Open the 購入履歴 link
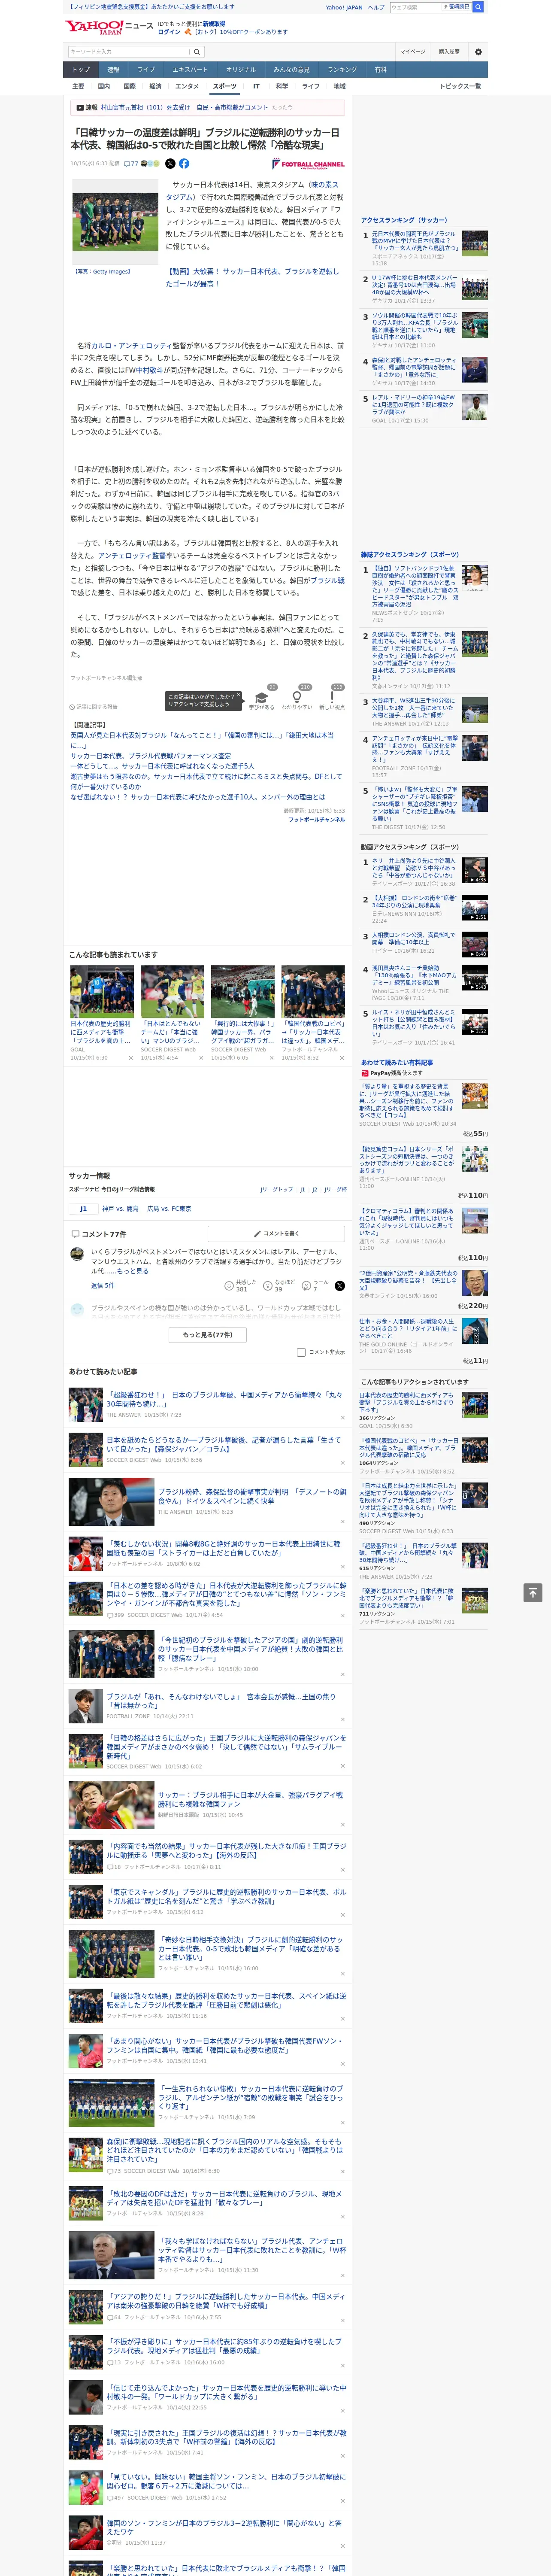The width and height of the screenshot is (551, 2576). point(449,52)
